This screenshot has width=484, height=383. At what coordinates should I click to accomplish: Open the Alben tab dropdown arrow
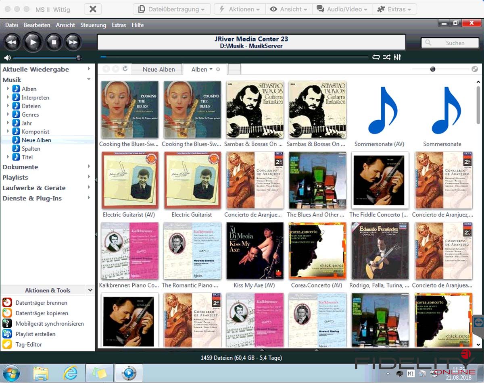211,69
